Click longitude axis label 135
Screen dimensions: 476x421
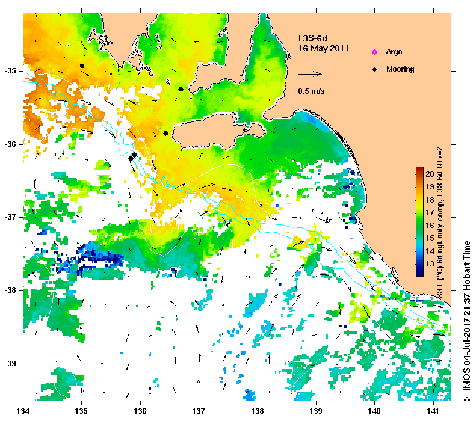pyautogui.click(x=81, y=411)
